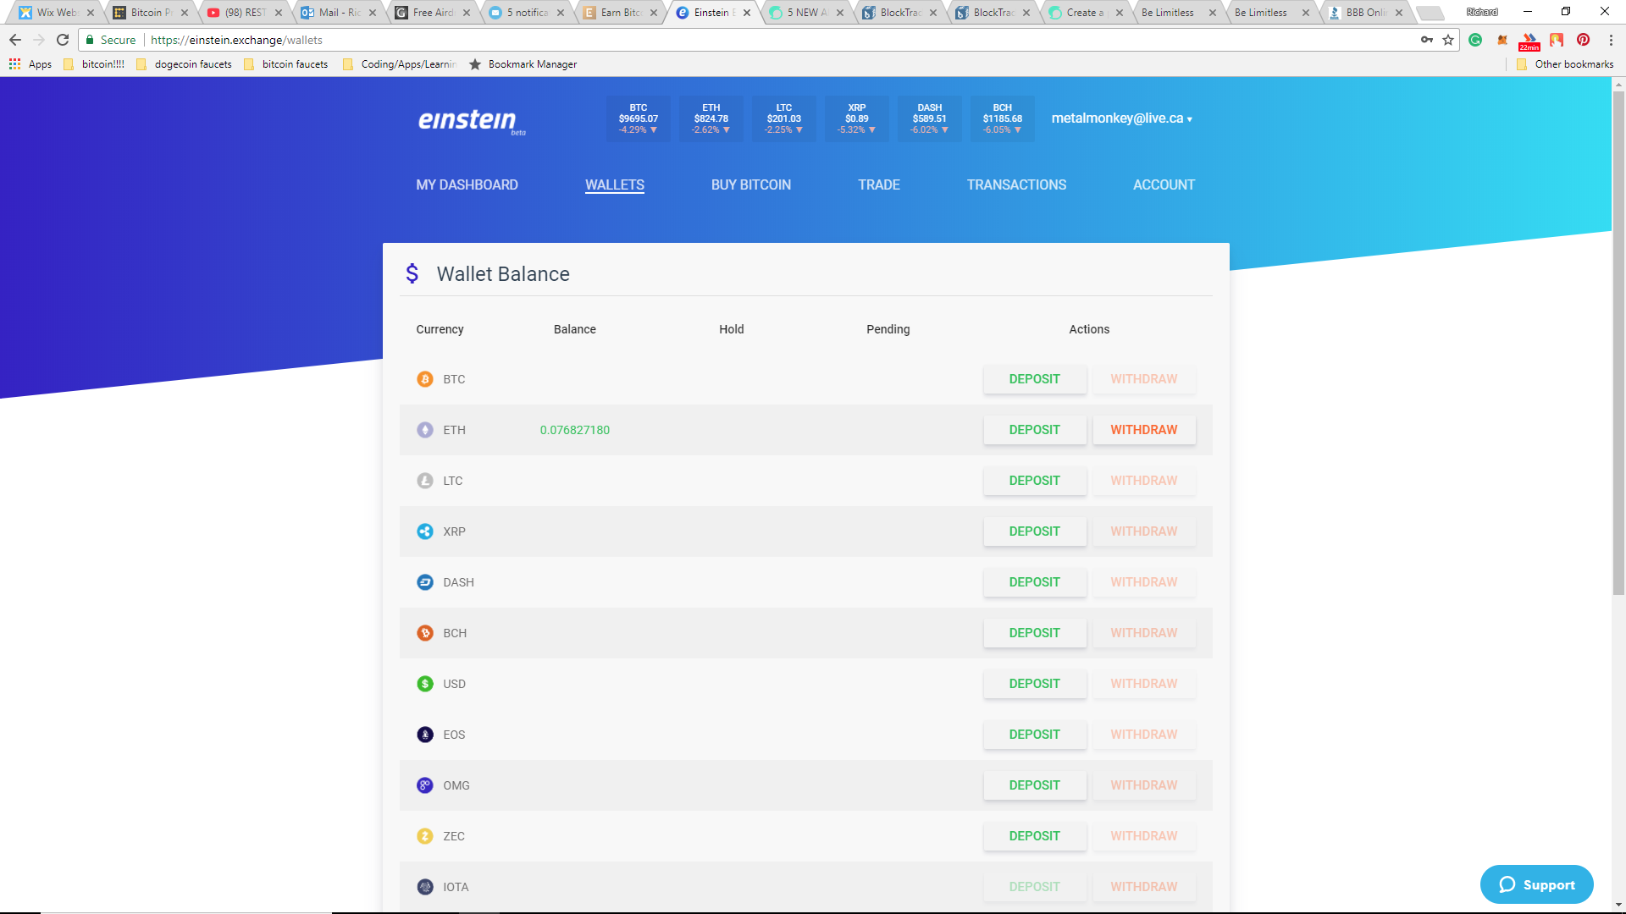Open the BTC price ticker tile
This screenshot has width=1626, height=914.
[639, 118]
